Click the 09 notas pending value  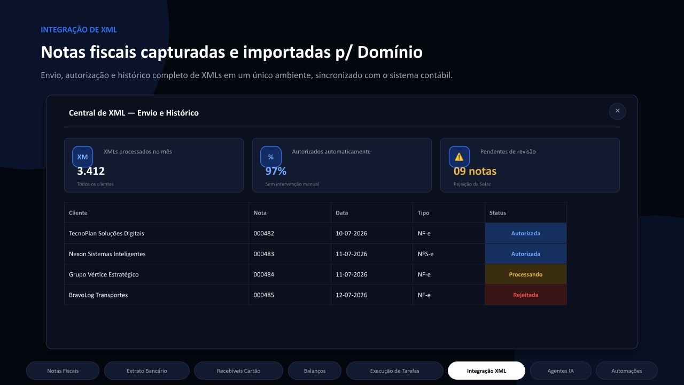(475, 171)
